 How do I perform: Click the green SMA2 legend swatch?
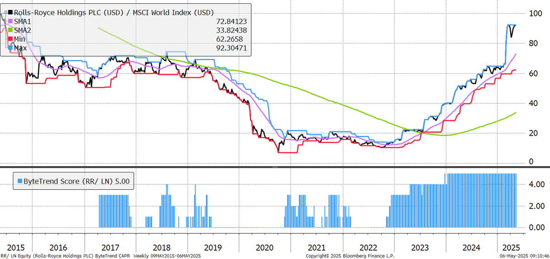coord(11,30)
